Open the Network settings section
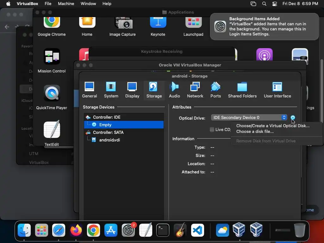 pyautogui.click(x=195, y=90)
